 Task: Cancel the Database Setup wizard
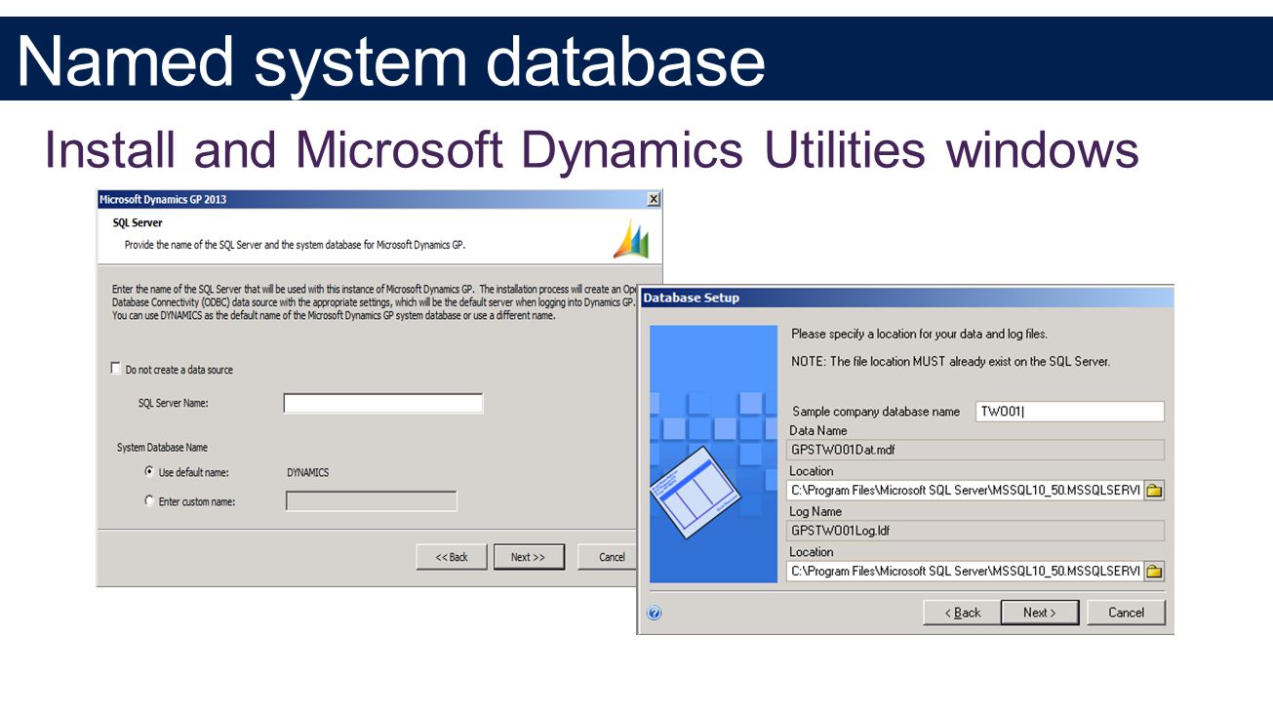click(x=1127, y=613)
